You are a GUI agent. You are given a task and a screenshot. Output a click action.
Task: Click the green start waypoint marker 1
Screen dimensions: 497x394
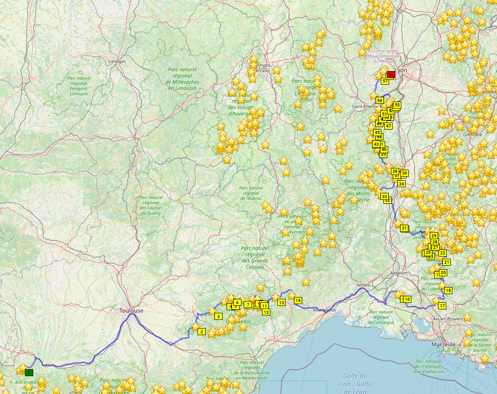(x=29, y=373)
